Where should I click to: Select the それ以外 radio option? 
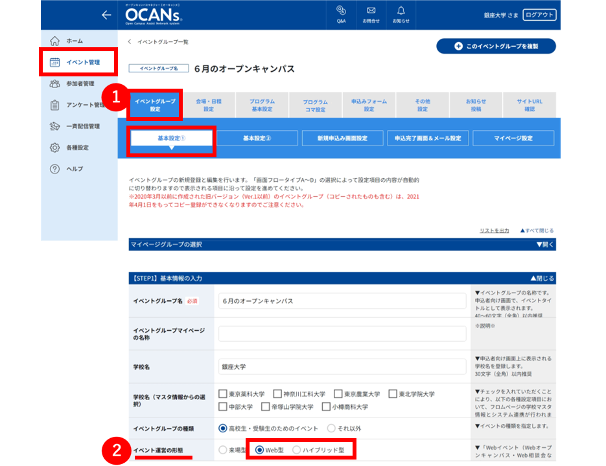(x=331, y=428)
